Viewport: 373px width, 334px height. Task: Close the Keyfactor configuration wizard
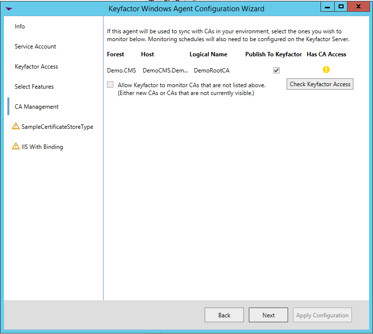click(x=358, y=6)
